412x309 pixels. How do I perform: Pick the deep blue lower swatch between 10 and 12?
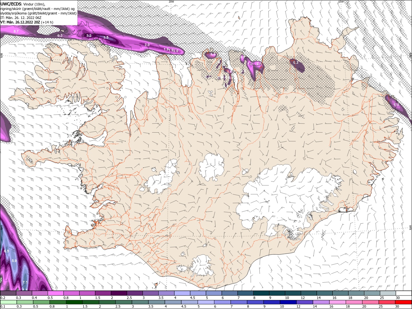[287, 302]
